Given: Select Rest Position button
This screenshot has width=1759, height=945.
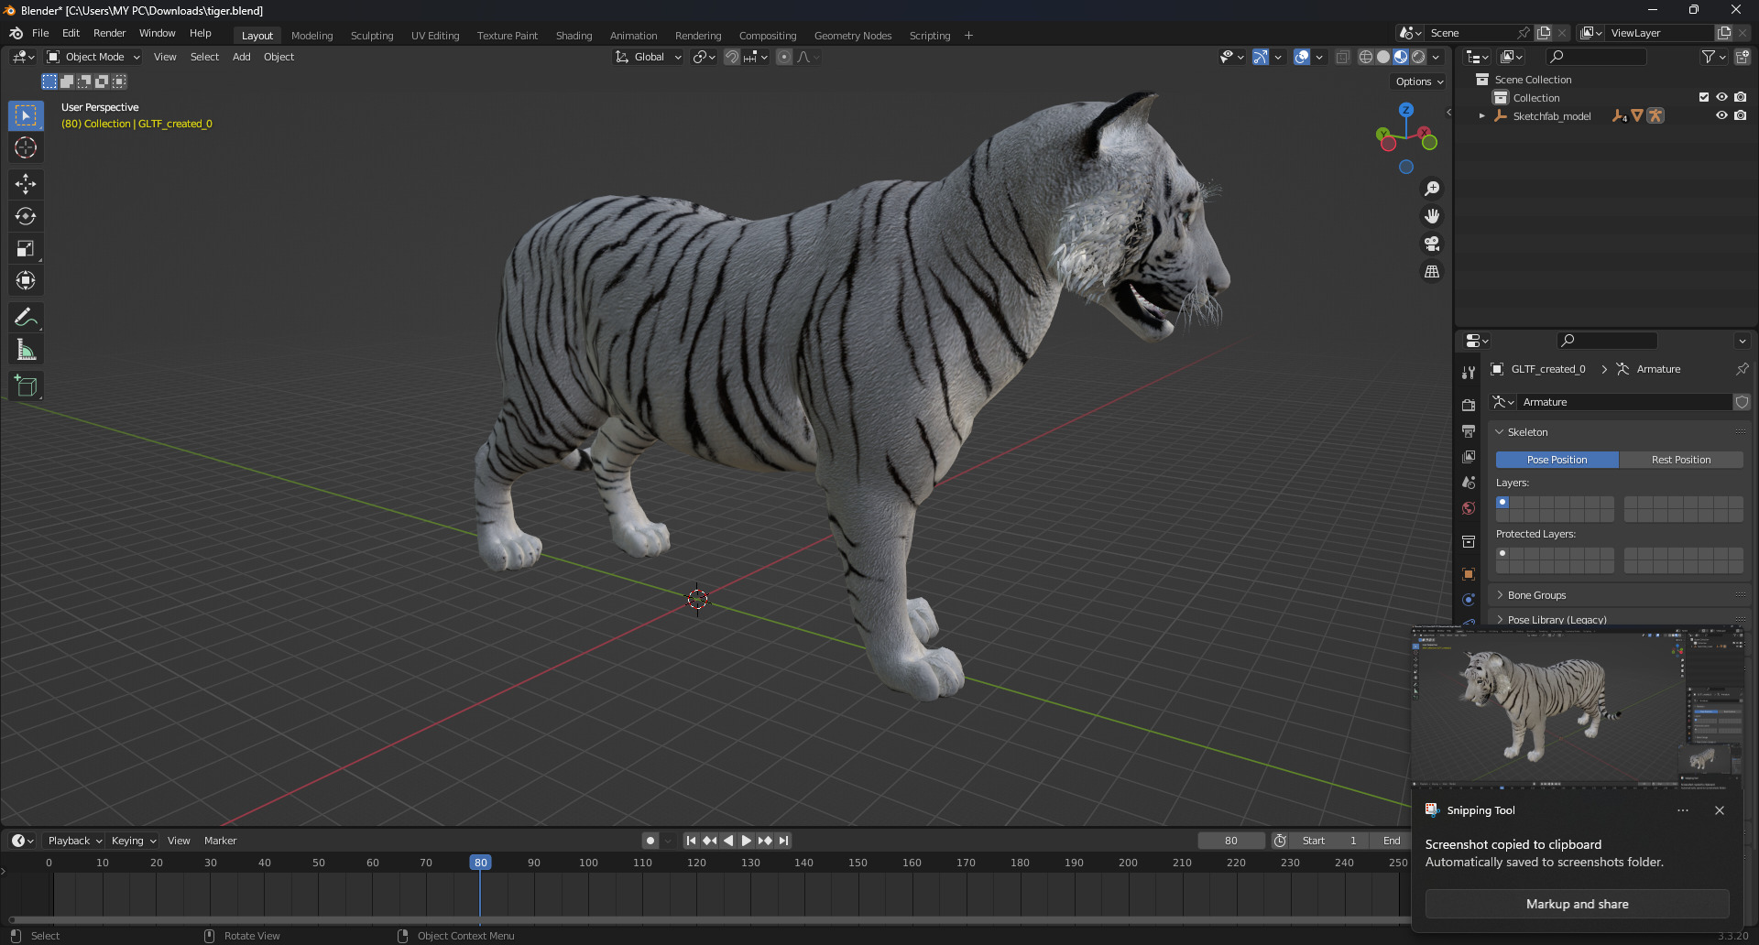Looking at the screenshot, I should 1680,460.
